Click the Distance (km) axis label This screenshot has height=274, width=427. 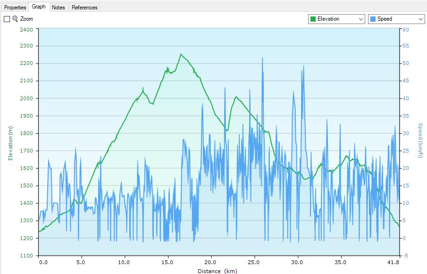coord(218,271)
